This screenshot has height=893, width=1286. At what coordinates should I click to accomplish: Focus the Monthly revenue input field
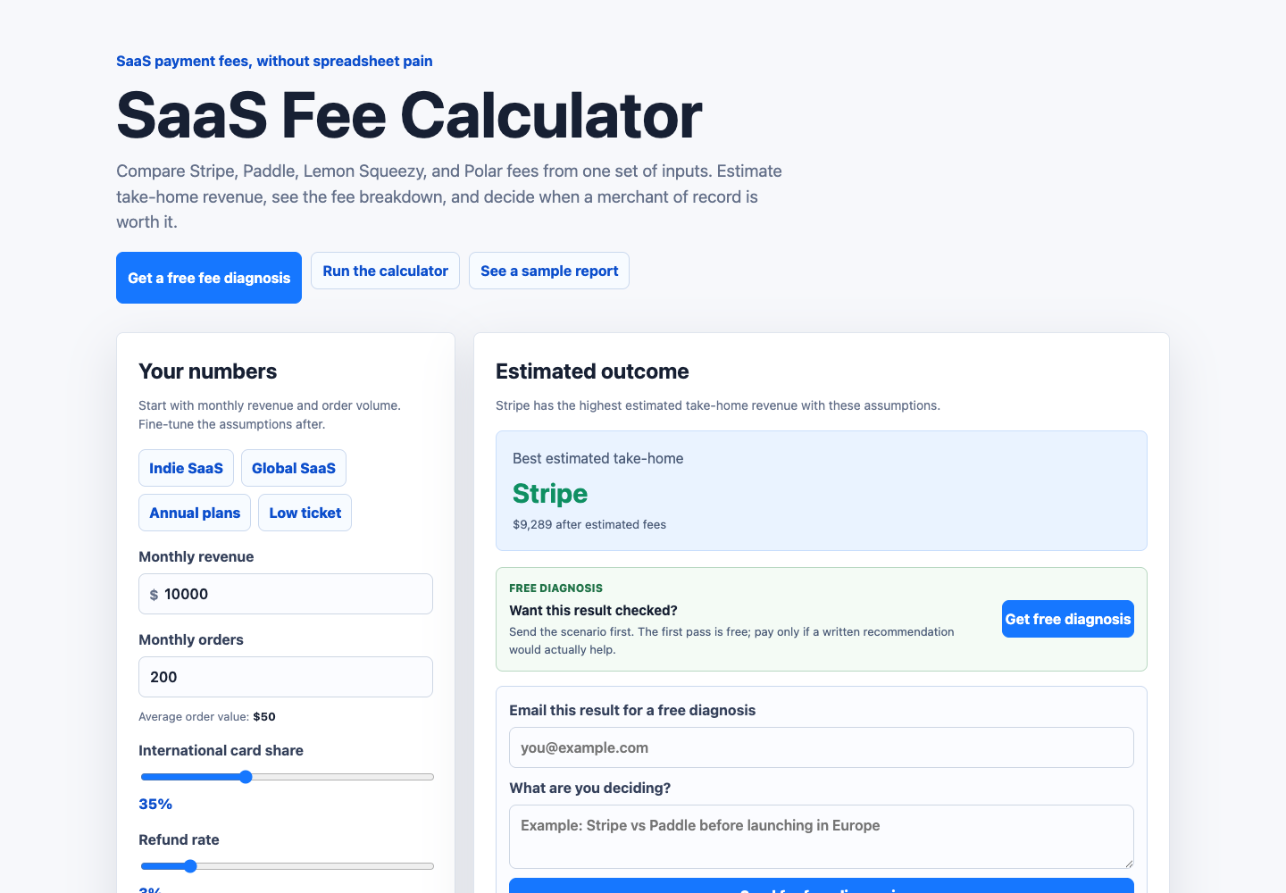(x=286, y=594)
